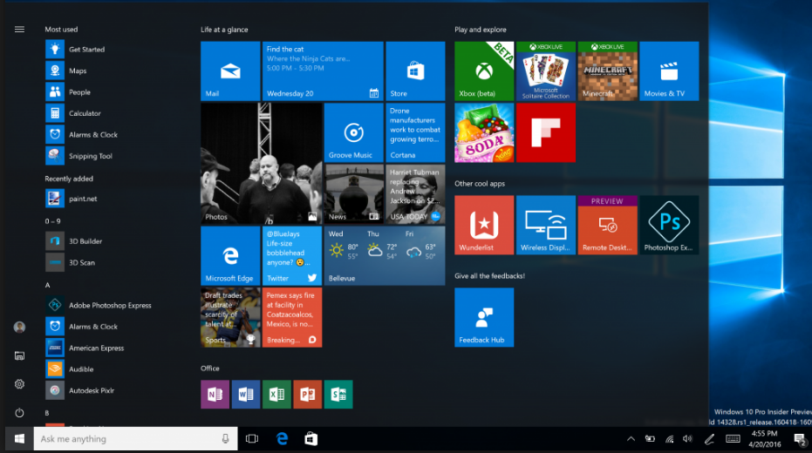Open the Feedback Hub tile
The height and width of the screenshot is (453, 812).
point(484,317)
